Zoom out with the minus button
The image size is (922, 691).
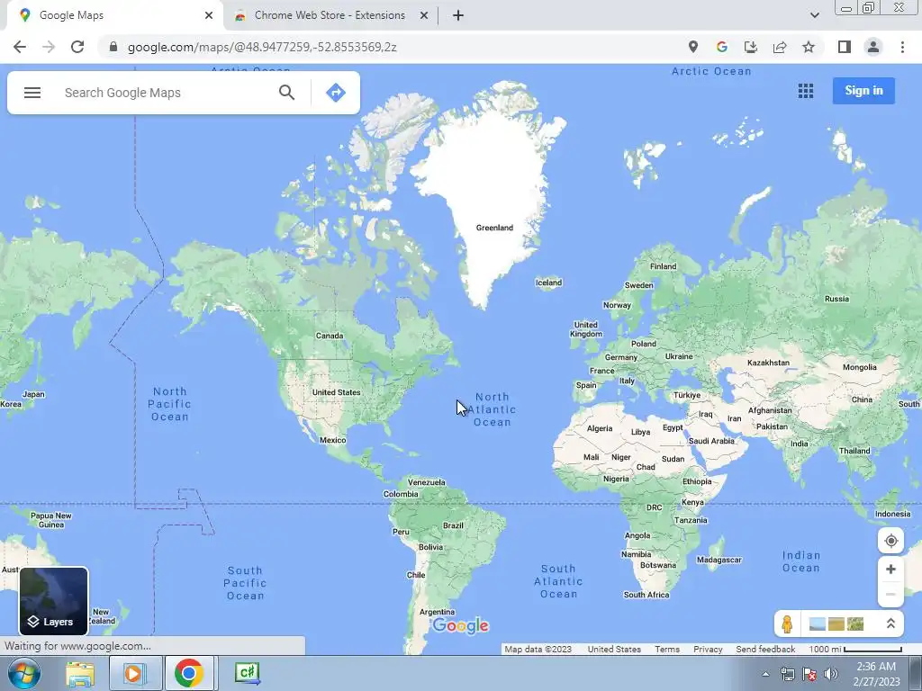(890, 594)
